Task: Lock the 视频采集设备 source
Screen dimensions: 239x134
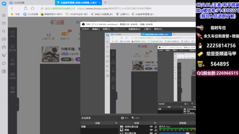Action: (x=155, y=127)
